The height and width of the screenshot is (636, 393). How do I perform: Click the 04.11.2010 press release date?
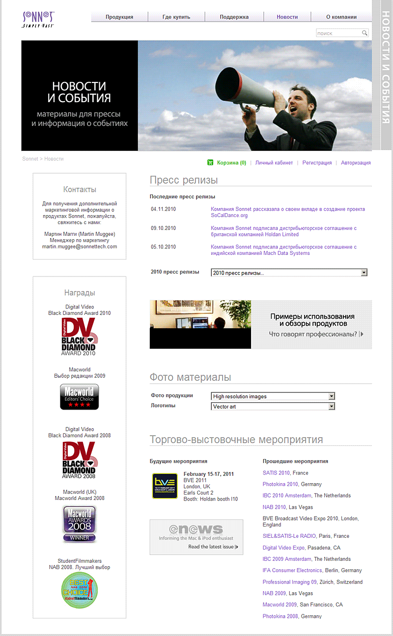pyautogui.click(x=164, y=209)
